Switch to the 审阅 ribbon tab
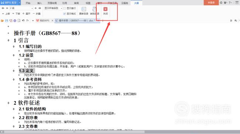 (x=76, y=3)
